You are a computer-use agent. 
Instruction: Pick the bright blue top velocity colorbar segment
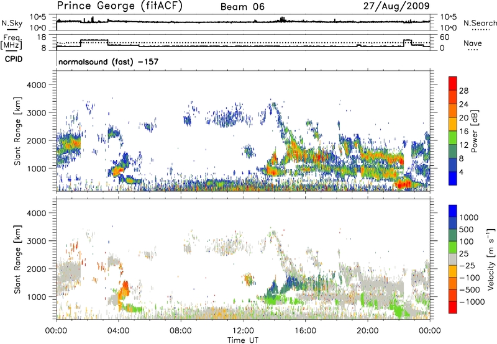[x=453, y=211]
